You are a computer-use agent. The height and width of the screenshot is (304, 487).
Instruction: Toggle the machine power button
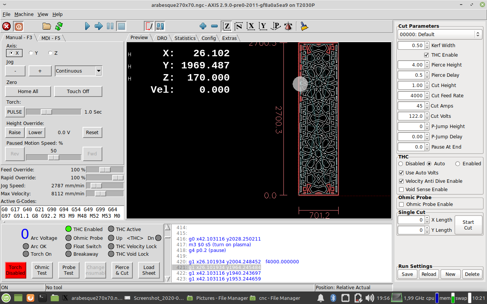(x=19, y=26)
